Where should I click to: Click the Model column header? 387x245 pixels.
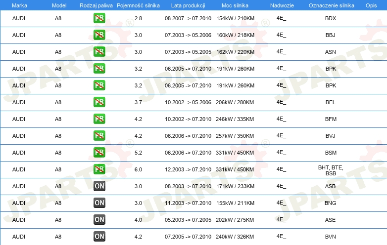click(x=59, y=5)
